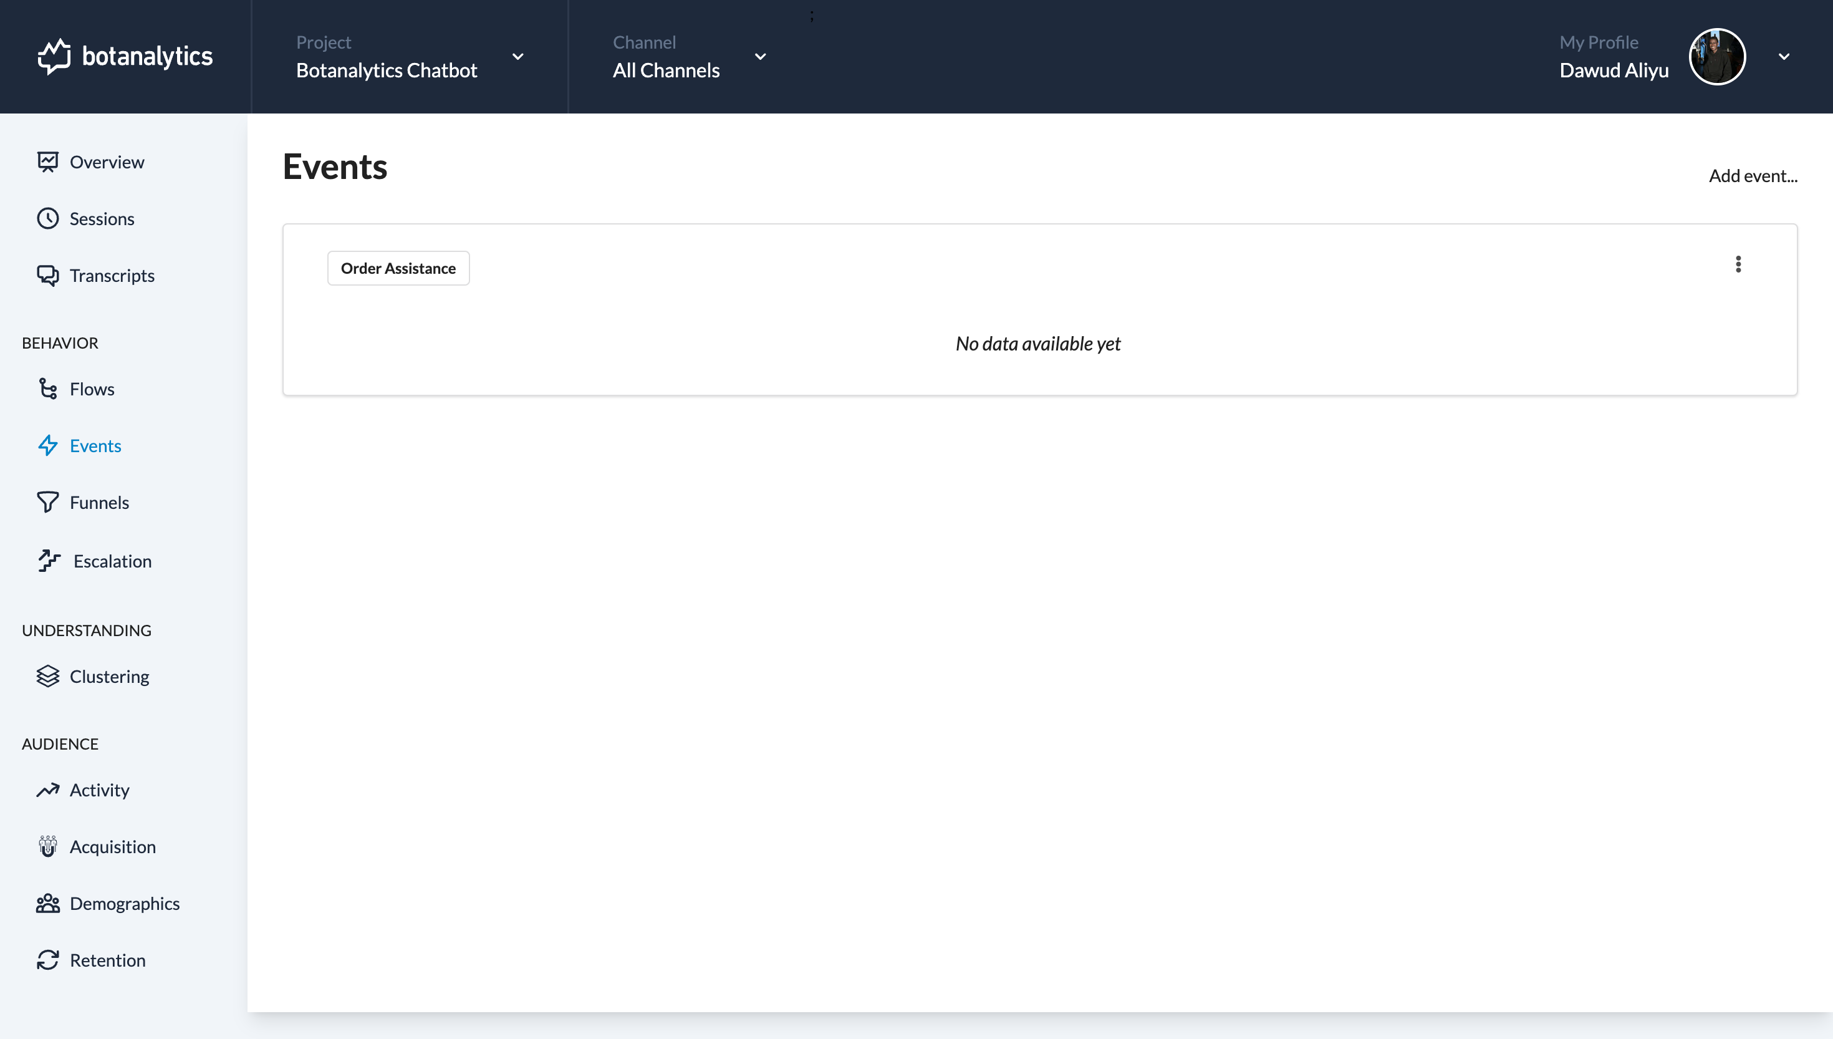Click the botanalytics logo icon
Screen dimensions: 1833x1039
[x=52, y=57]
